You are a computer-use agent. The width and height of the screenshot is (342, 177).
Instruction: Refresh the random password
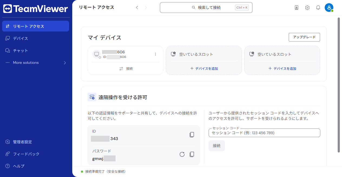(182, 154)
